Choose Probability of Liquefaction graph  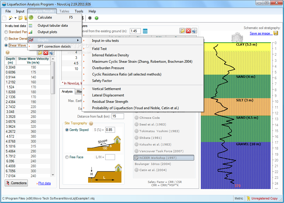143,108
